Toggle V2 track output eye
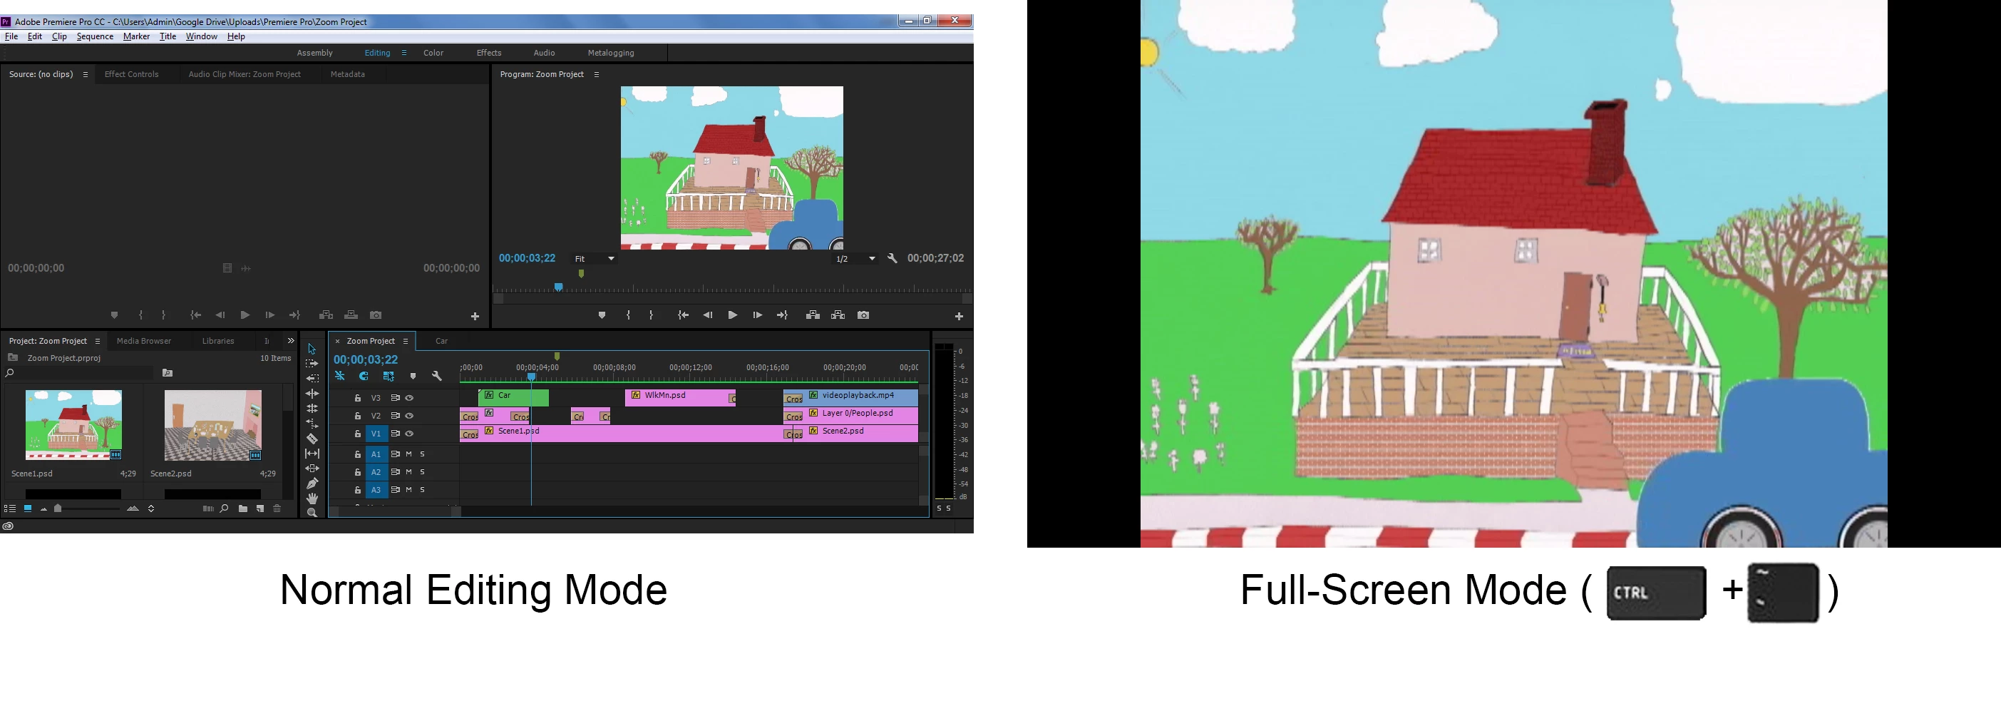The height and width of the screenshot is (701, 2001). 409,416
